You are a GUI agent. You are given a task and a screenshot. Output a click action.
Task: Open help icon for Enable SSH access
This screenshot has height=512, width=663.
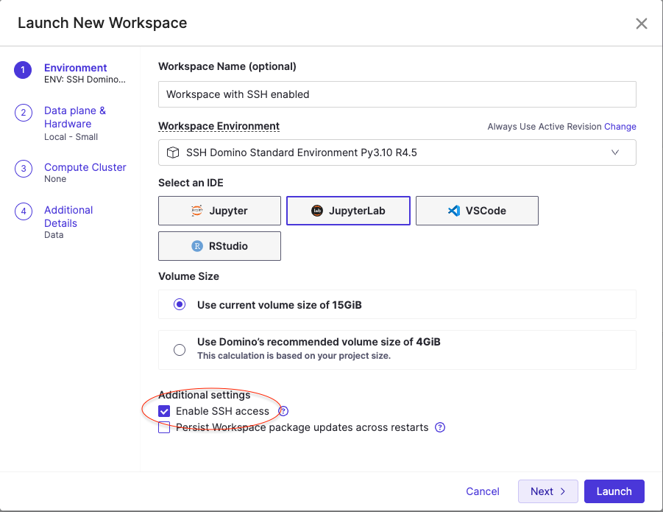coord(283,411)
